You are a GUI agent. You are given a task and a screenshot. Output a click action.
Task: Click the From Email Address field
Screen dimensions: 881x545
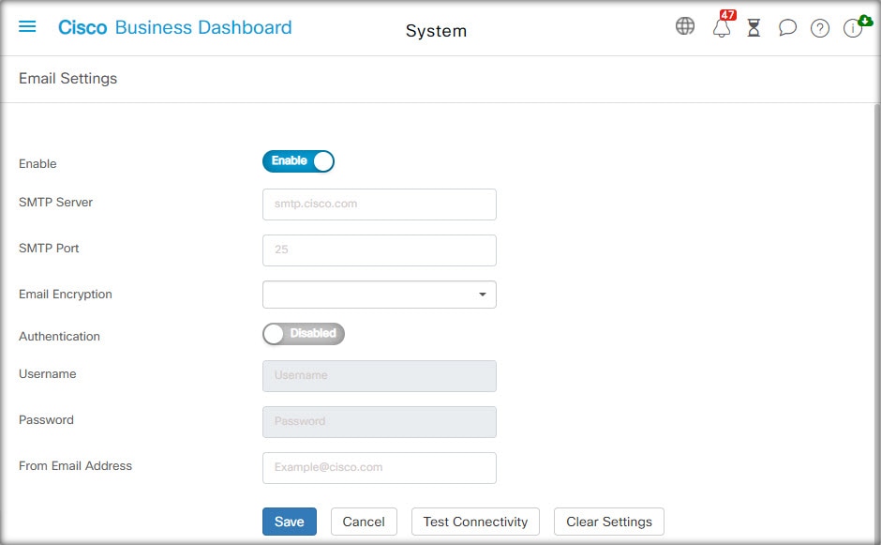click(380, 468)
